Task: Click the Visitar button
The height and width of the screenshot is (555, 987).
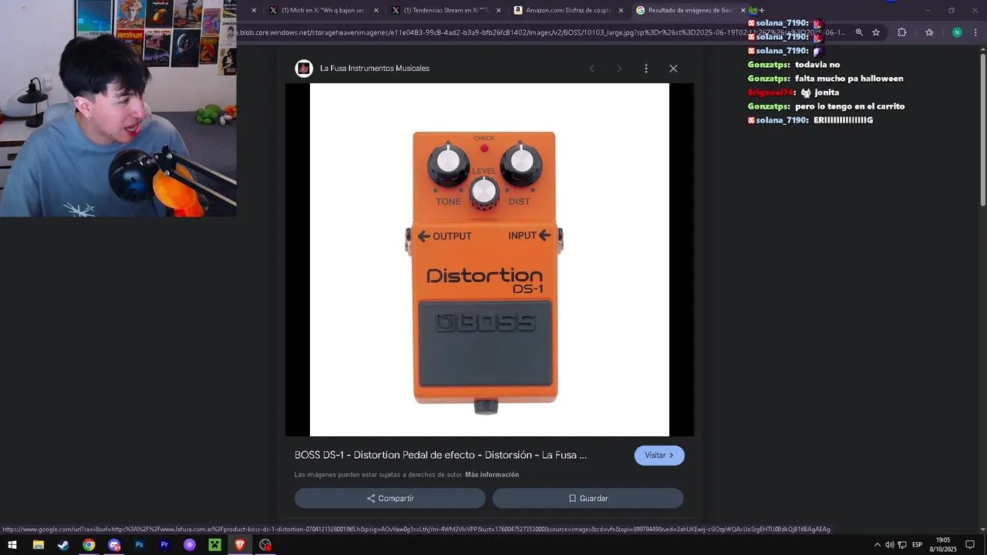Action: pos(659,456)
